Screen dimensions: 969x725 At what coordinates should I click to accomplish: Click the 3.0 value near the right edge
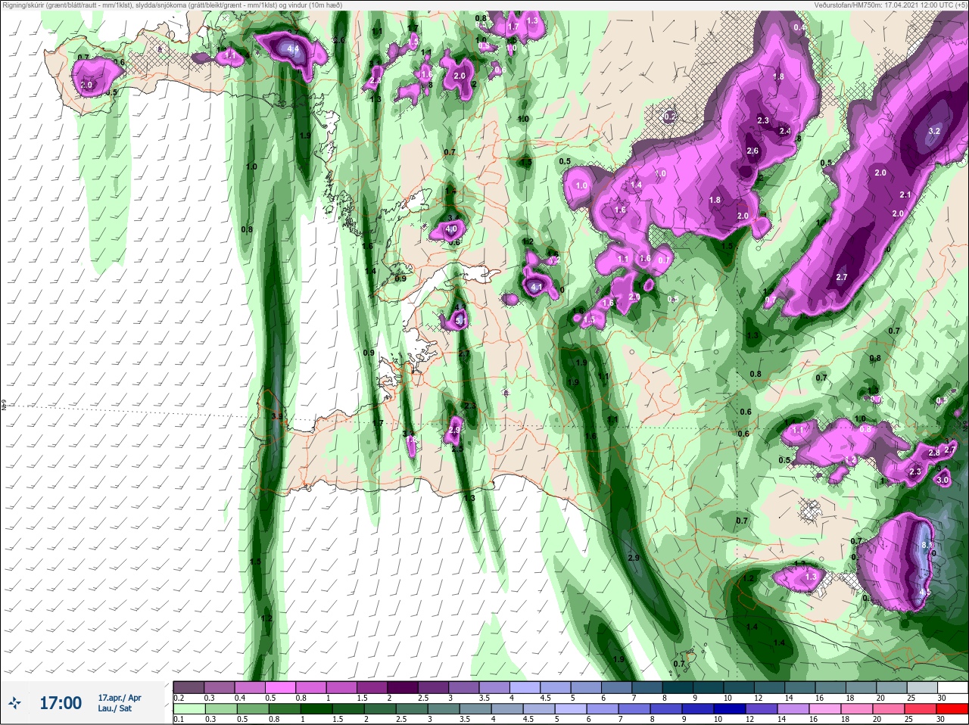pyautogui.click(x=943, y=480)
